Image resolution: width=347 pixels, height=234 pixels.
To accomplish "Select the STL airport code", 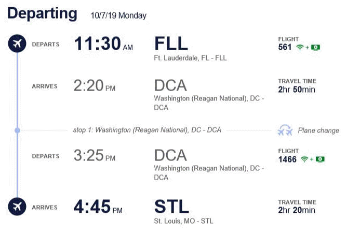I will point(171,207).
